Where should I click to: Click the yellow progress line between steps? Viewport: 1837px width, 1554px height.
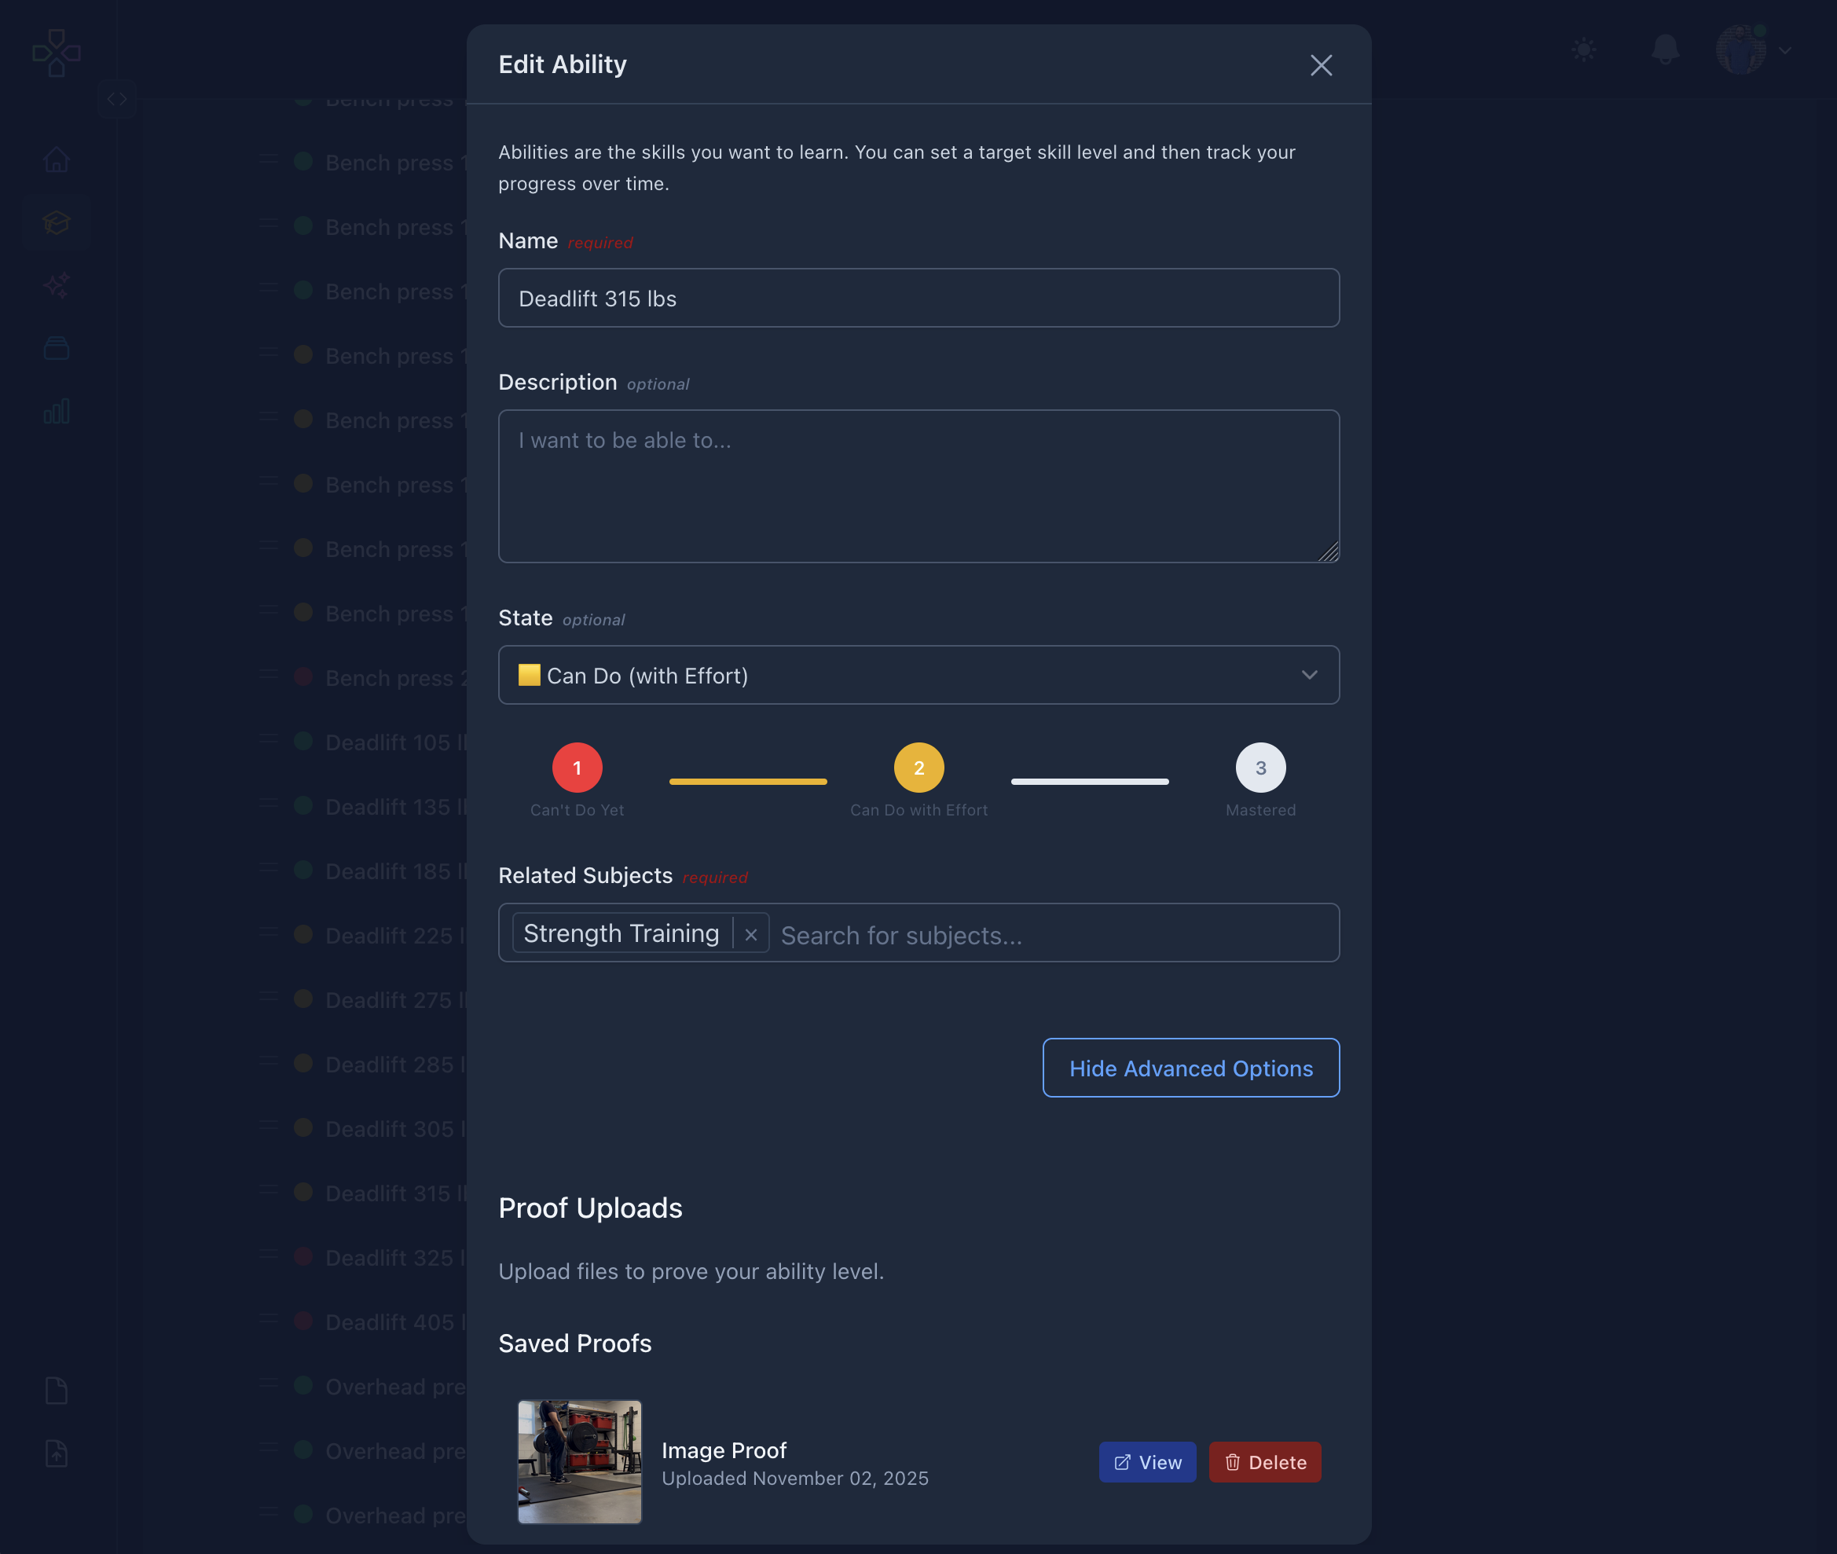pos(747,782)
